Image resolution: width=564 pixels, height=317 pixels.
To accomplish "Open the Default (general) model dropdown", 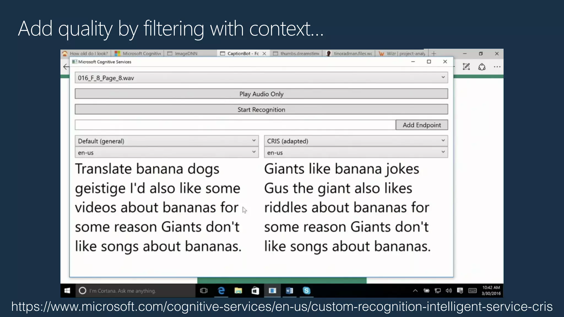I will pos(167,141).
